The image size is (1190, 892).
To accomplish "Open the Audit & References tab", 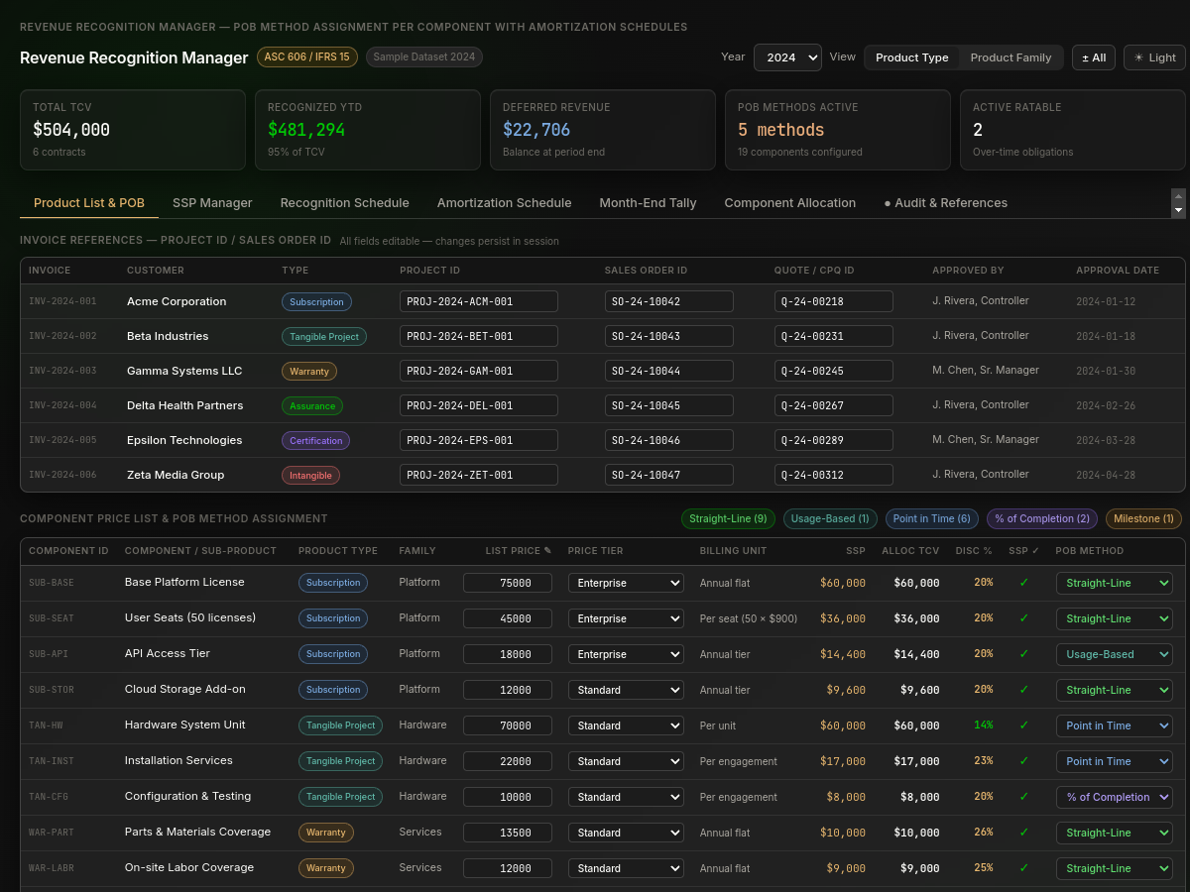I will pos(945,203).
